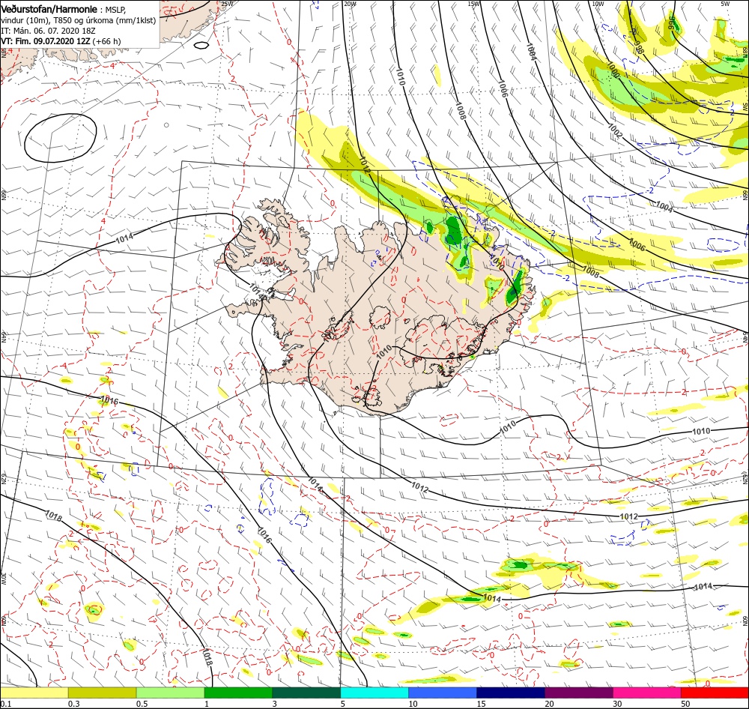Click the yellow 0.1 mm legend swatch
This screenshot has height=709, width=749.
pos(34,693)
